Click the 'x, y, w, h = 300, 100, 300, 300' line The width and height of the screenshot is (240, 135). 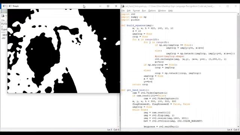pos(154,101)
